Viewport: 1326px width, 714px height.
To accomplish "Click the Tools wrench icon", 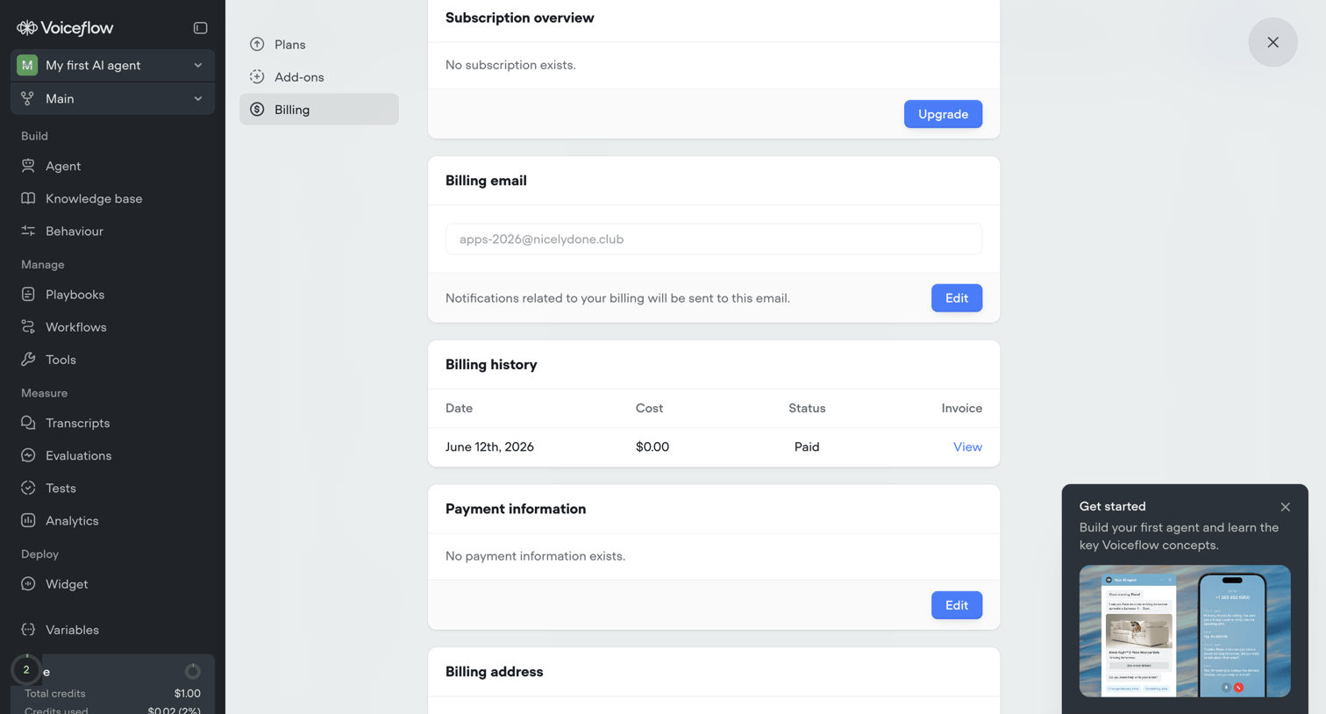I will (28, 359).
